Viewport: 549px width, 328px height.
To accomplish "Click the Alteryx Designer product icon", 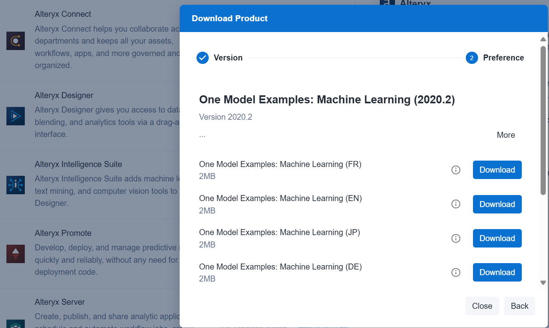I will coord(16,116).
